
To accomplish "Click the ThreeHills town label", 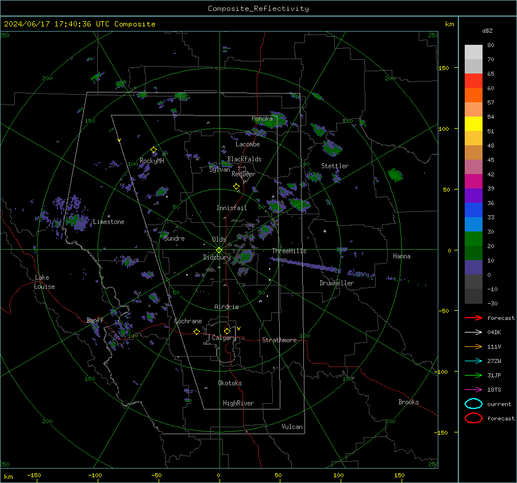I will click(289, 251).
